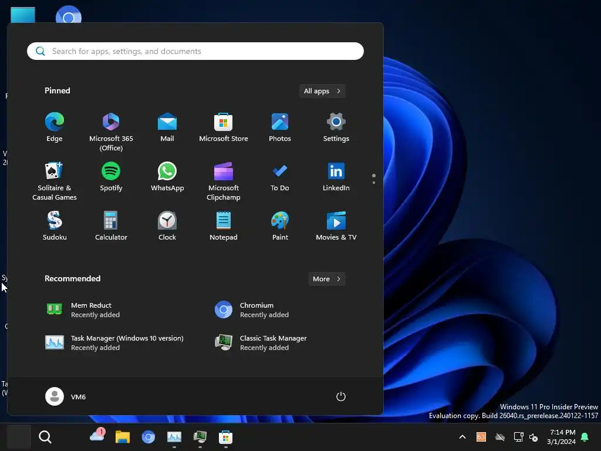Image resolution: width=601 pixels, height=451 pixels.
Task: Click the muted volume tray icon
Action: [534, 437]
